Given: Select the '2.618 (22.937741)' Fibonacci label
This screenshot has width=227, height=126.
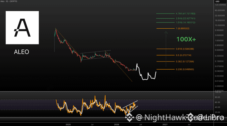Looking at the screenshot, I should coord(186,18).
